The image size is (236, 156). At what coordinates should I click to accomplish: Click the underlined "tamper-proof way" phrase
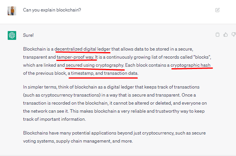pyautogui.click(x=75, y=57)
